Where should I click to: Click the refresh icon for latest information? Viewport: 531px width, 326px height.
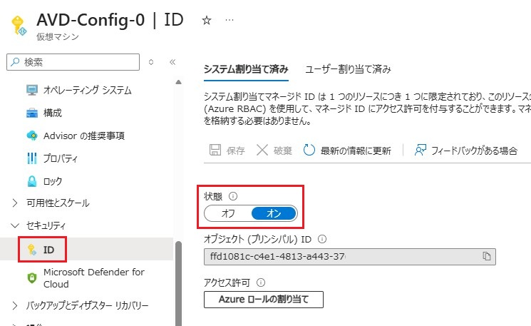[x=309, y=150]
